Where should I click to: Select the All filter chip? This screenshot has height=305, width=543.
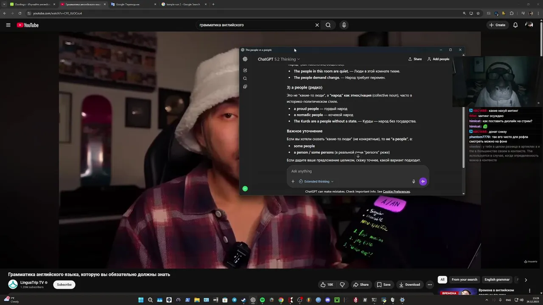tap(442, 280)
